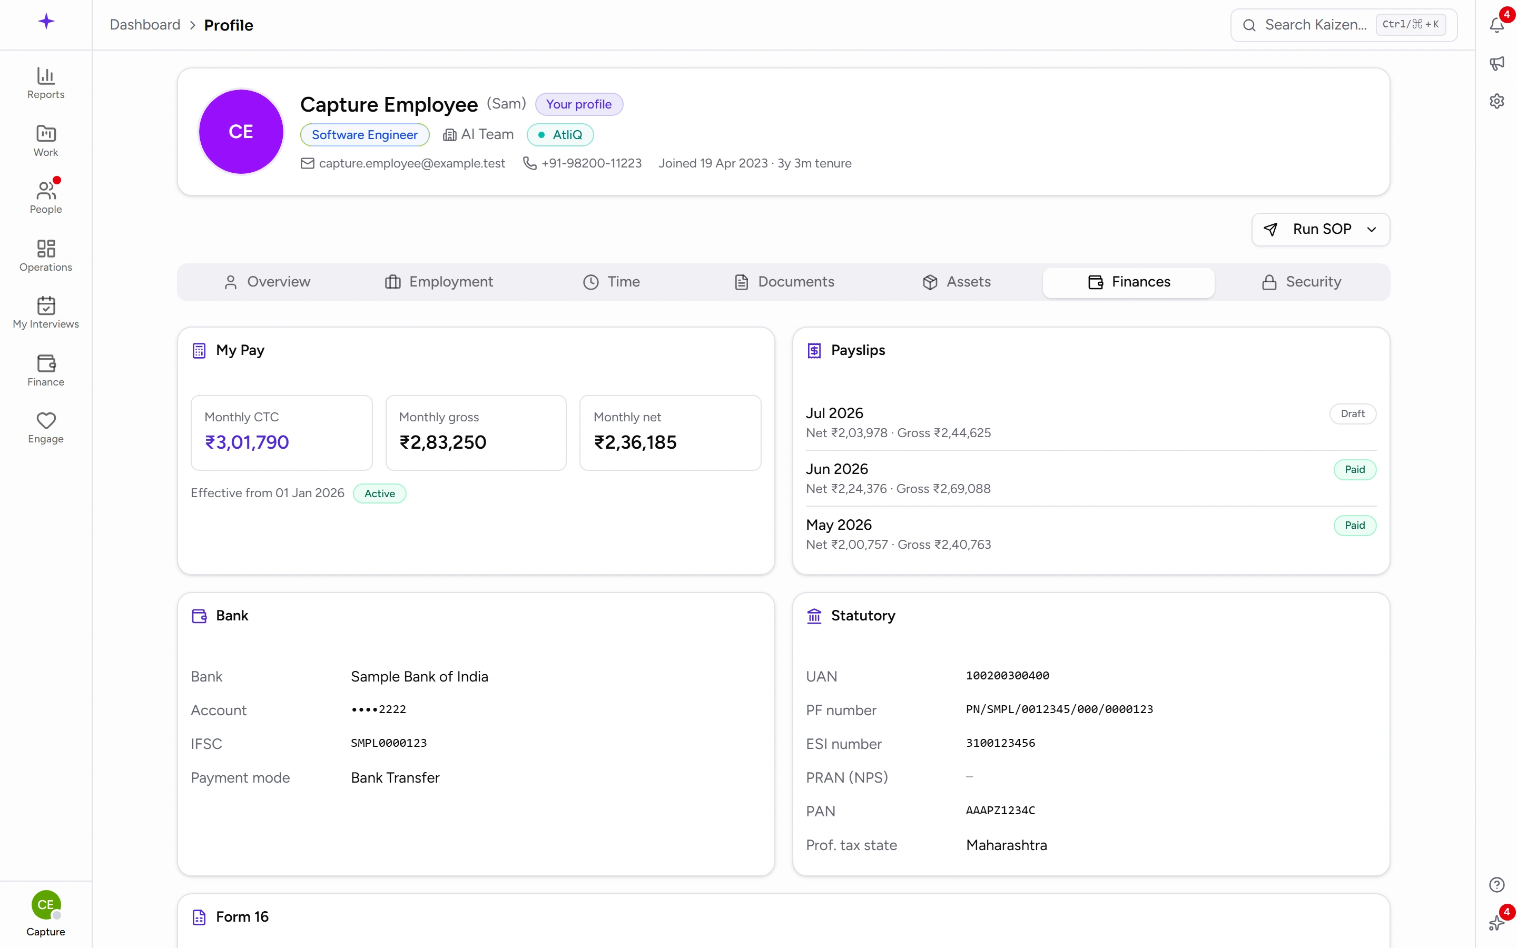The width and height of the screenshot is (1517, 948).
Task: Select the Finances tab
Action: pyautogui.click(x=1128, y=282)
